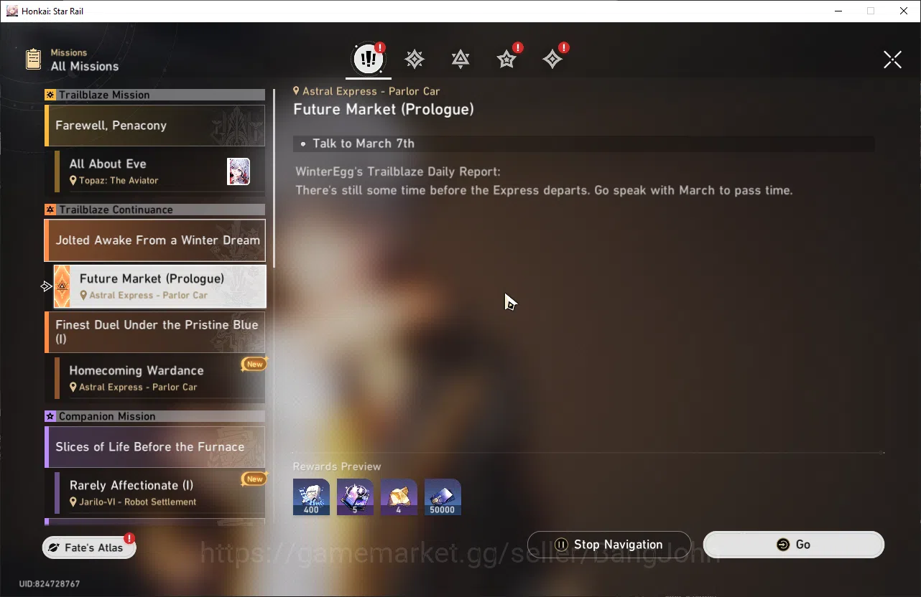This screenshot has width=921, height=597.
Task: Click the Honkai: Star Rail window icon
Action: pos(11,11)
